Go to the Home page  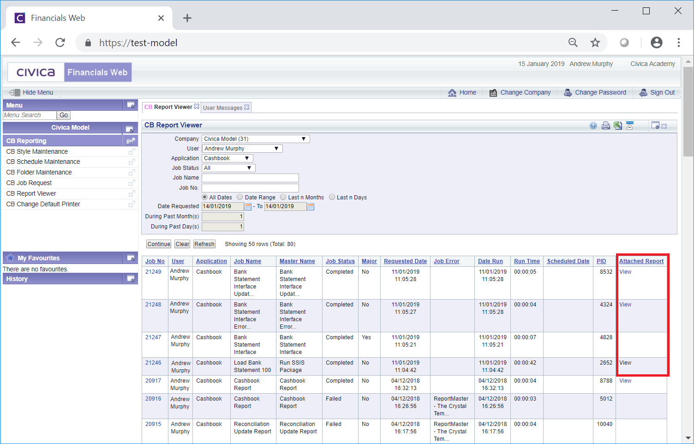coord(462,92)
